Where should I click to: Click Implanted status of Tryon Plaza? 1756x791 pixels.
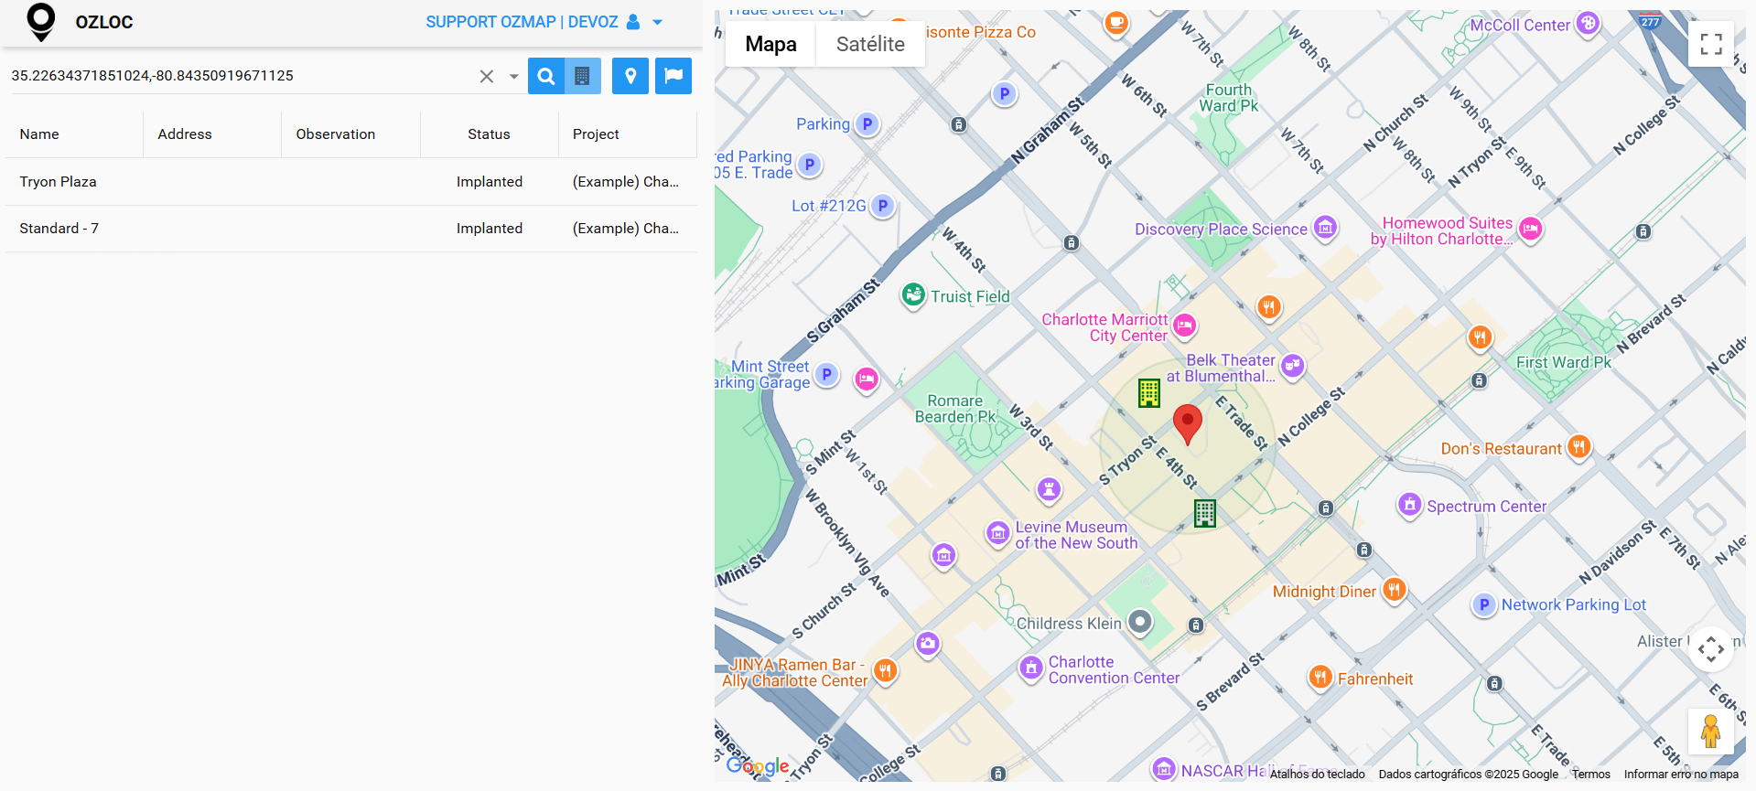[x=490, y=182]
